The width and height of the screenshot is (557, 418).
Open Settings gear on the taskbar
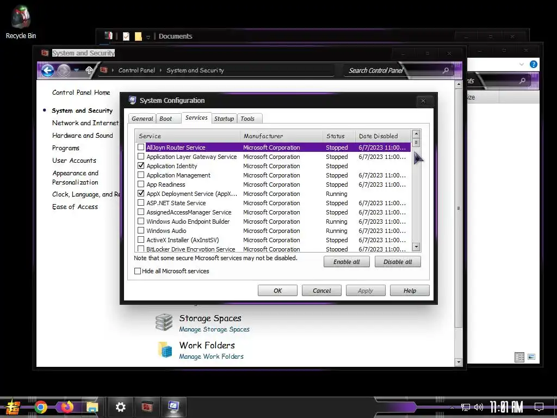(x=120, y=407)
